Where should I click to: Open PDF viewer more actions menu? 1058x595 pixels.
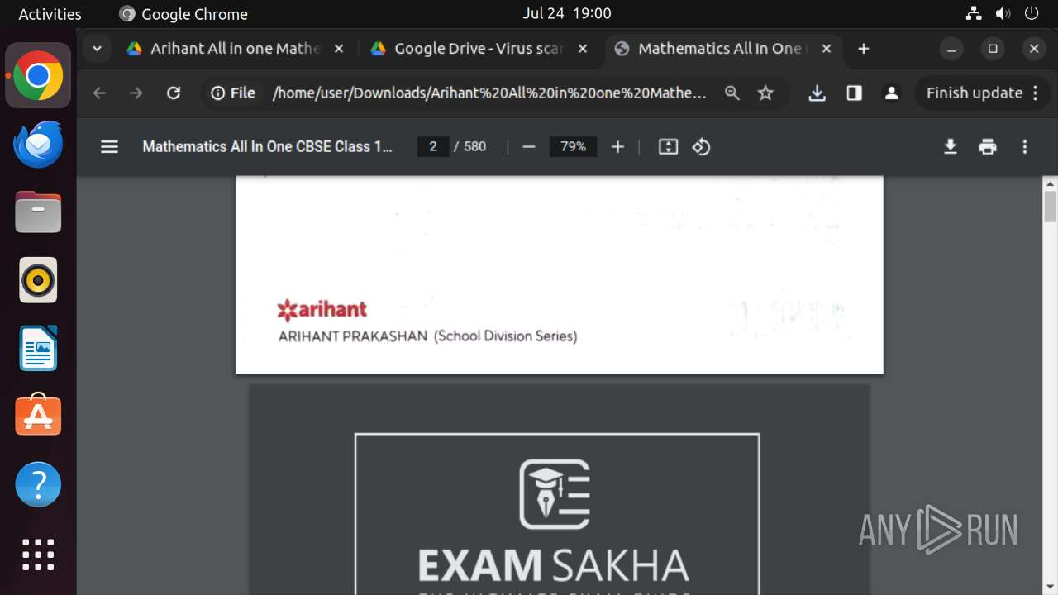tap(1025, 147)
